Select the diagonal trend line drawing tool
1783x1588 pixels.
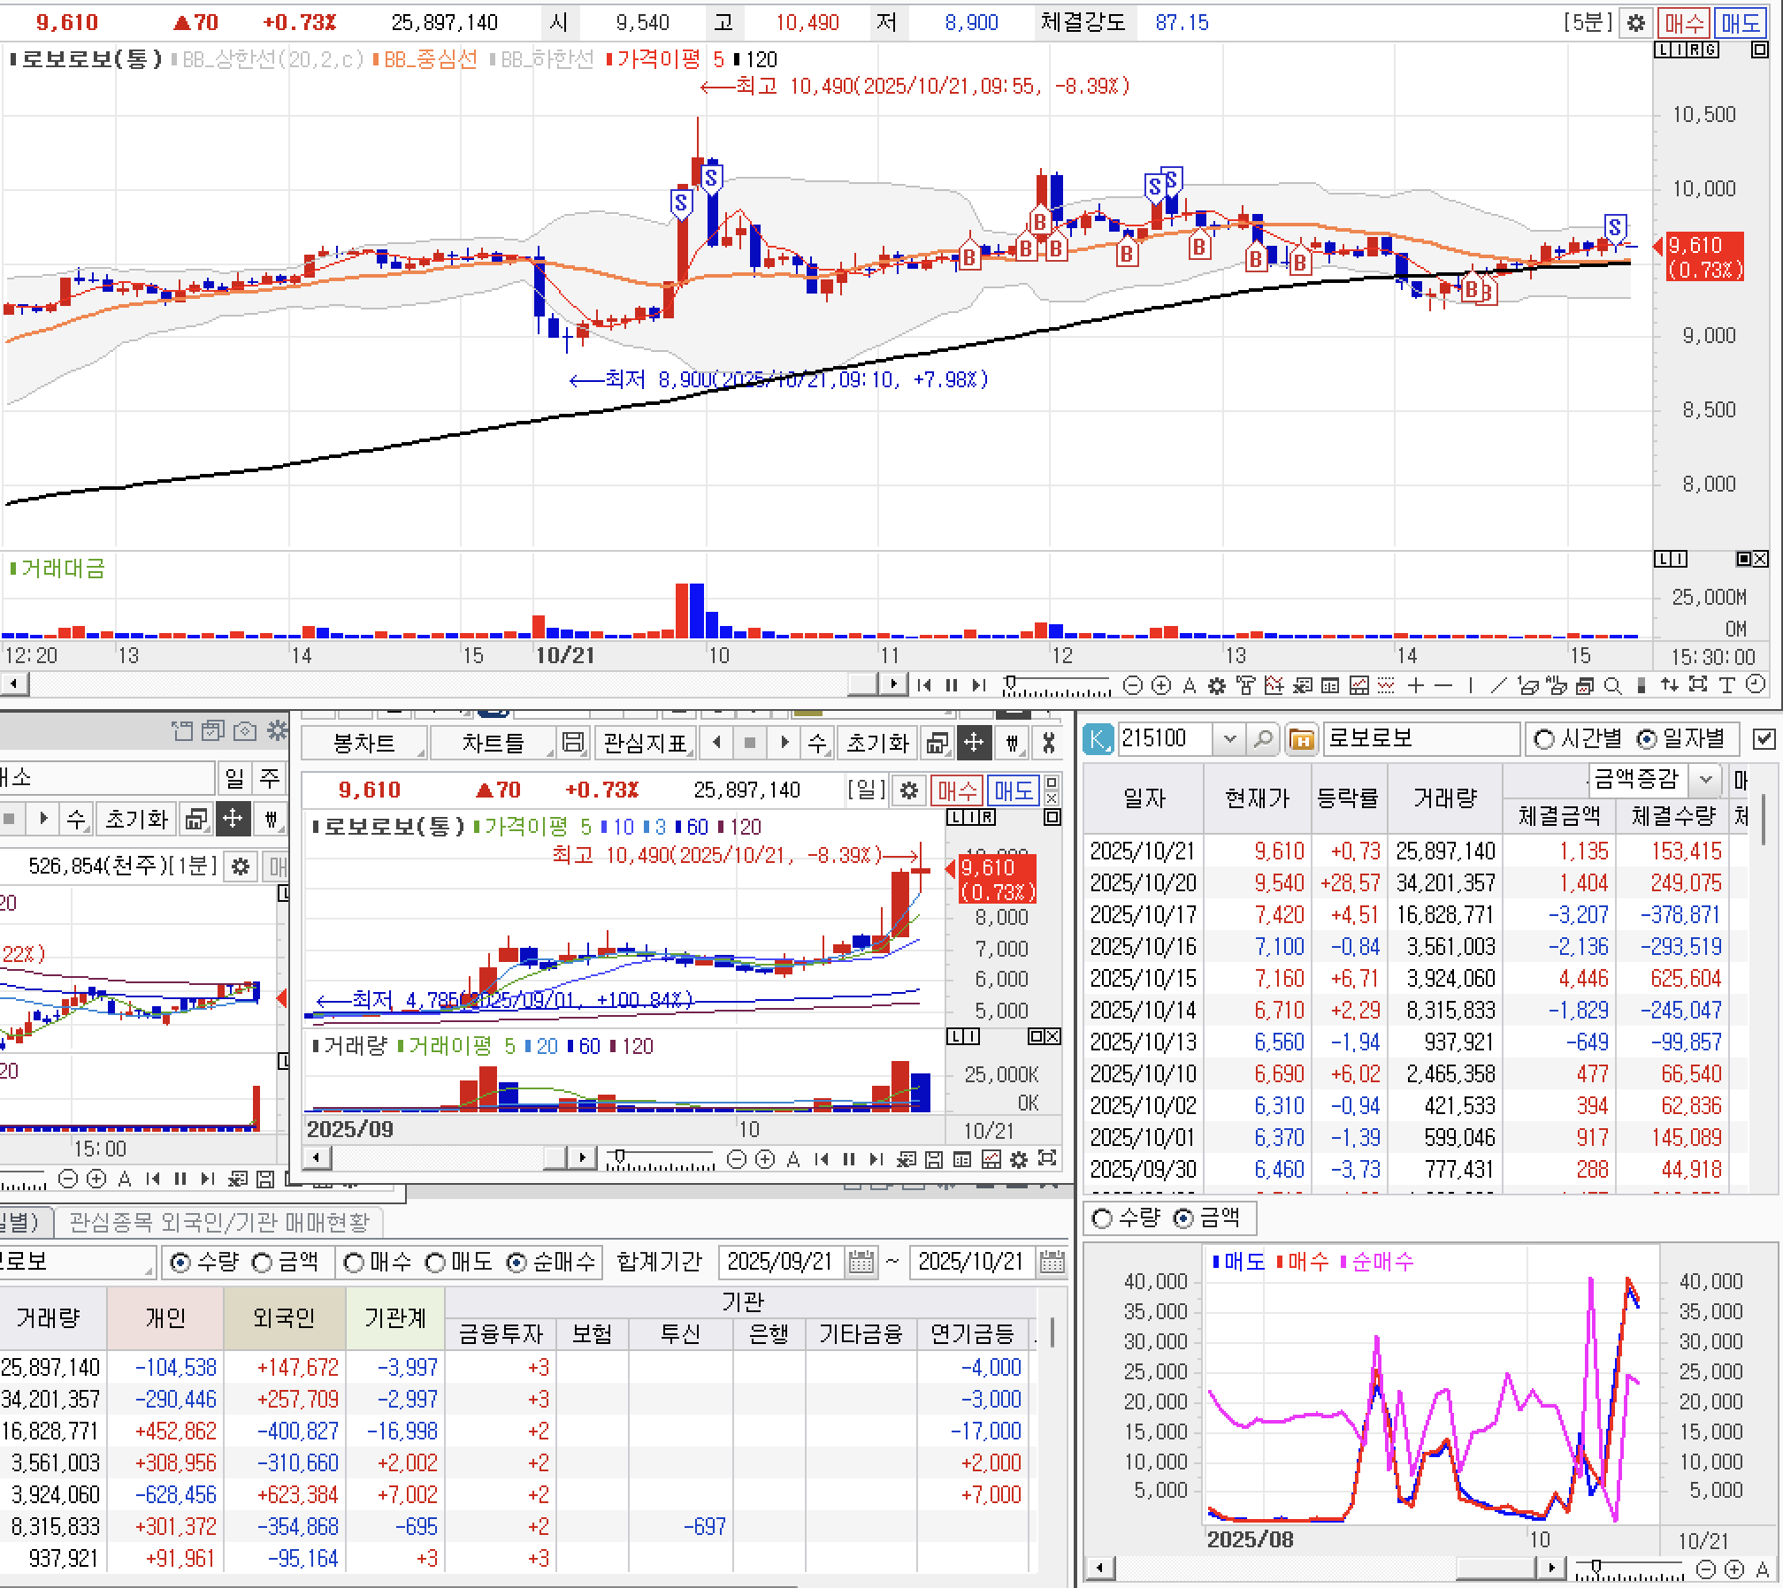(1498, 685)
